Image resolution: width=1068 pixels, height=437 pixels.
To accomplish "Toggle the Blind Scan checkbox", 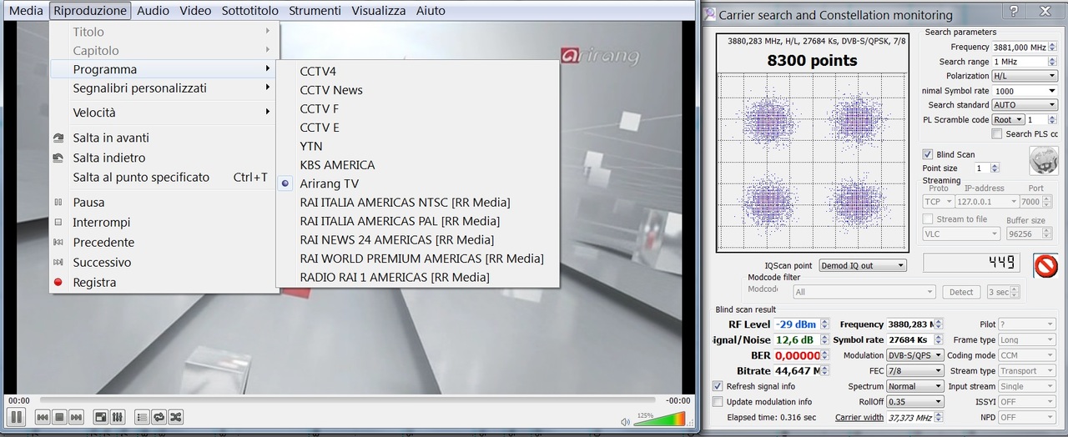I will (928, 154).
